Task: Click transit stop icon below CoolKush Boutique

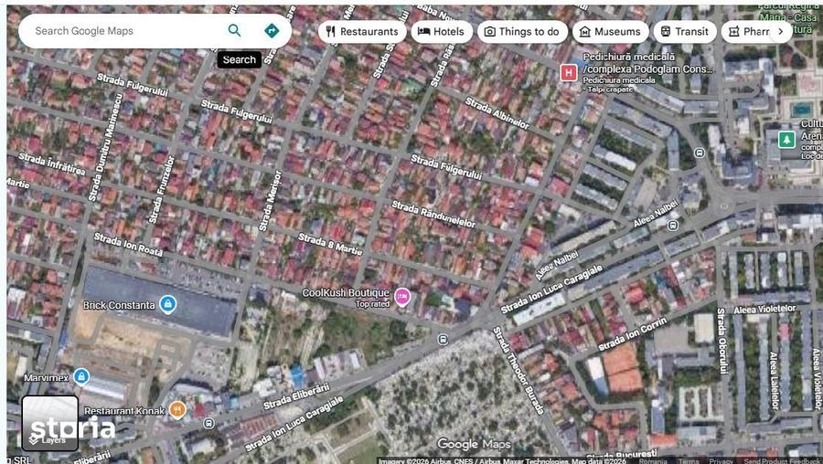Action: (443, 340)
